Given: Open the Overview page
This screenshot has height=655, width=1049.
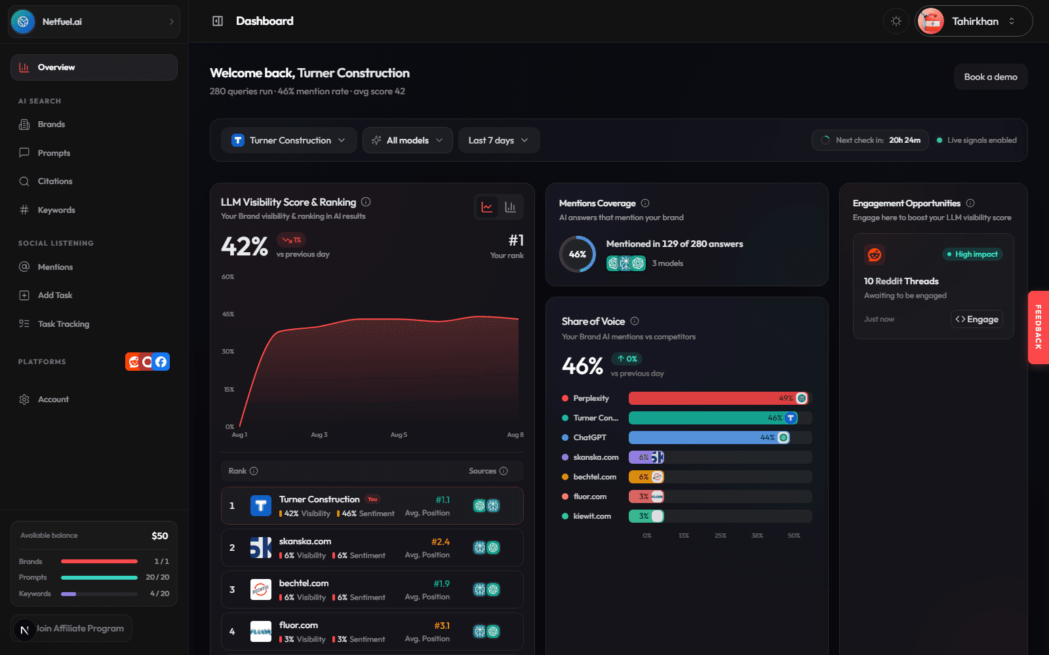Looking at the screenshot, I should pos(94,67).
